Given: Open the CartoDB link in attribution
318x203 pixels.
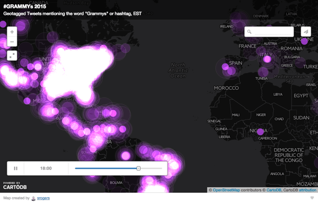Looking at the screenshot, I should click(x=273, y=190).
